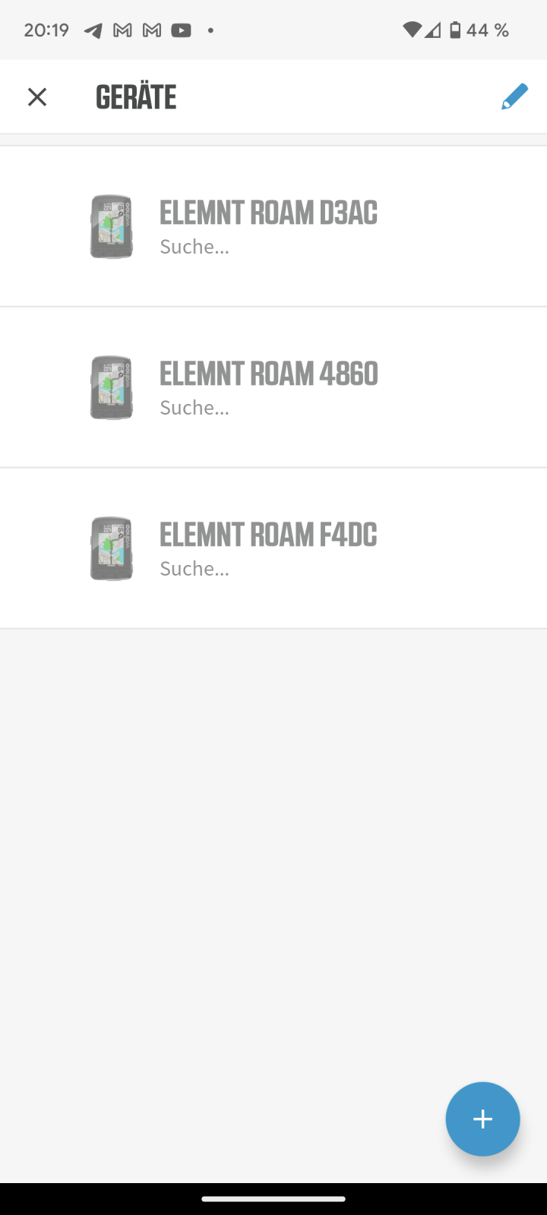Tap the GERÄTE page title
547x1215 pixels.
[x=136, y=97]
